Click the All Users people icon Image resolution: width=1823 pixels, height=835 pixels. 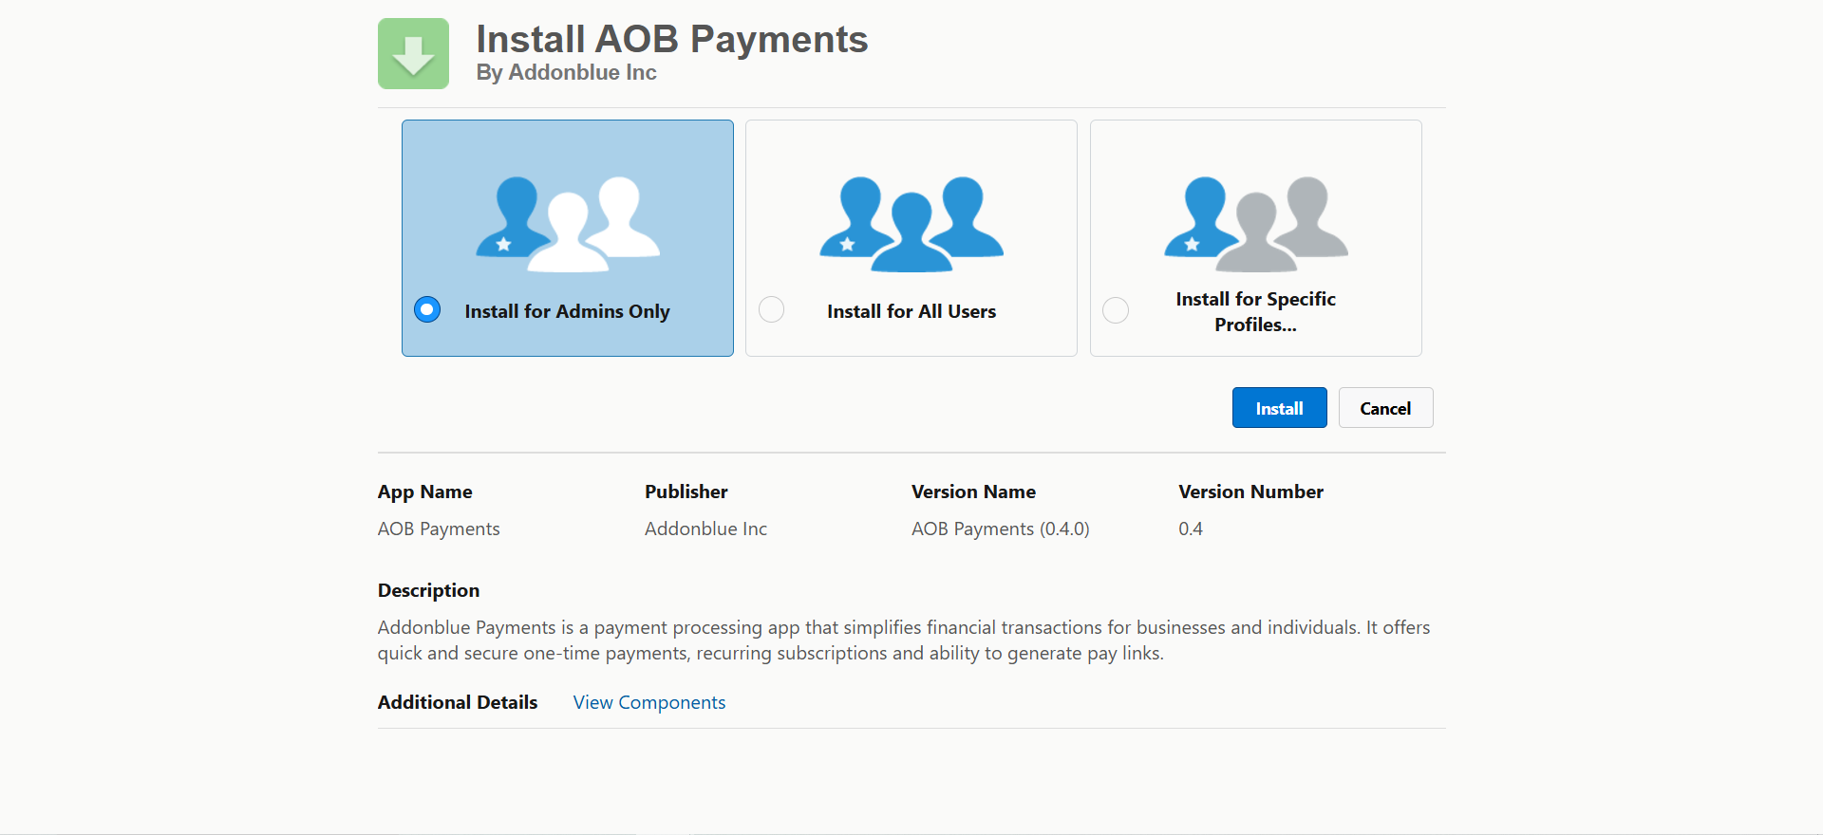(911, 224)
